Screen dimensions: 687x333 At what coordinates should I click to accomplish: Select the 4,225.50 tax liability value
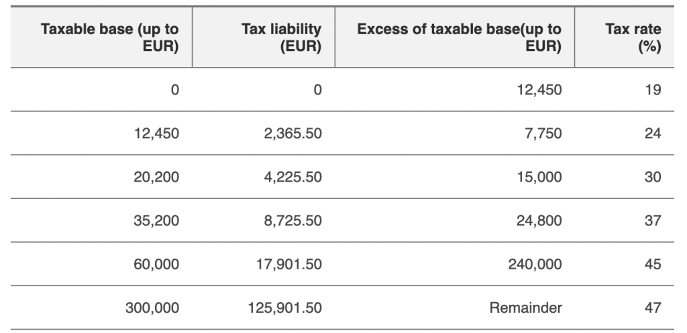click(290, 177)
